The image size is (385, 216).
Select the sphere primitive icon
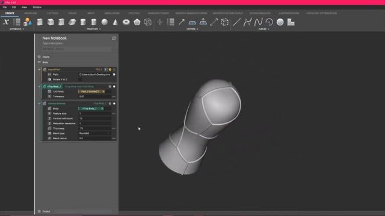(x=105, y=22)
